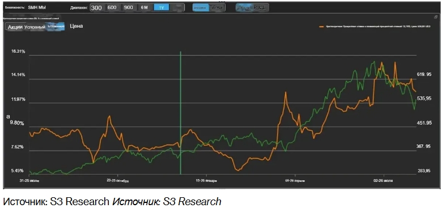The height and width of the screenshot is (208, 442).
Task: Click the 23-25 октября date label
Action: coord(118,181)
